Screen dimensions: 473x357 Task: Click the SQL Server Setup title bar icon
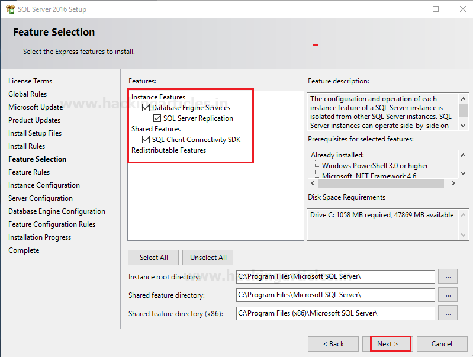coord(10,9)
